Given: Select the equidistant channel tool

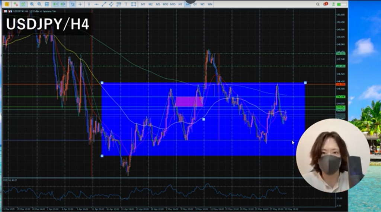Looking at the screenshot, I should tap(111, 4).
